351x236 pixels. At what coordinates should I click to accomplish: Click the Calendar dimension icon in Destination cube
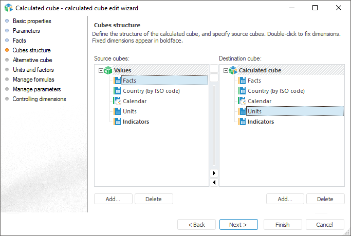click(242, 101)
